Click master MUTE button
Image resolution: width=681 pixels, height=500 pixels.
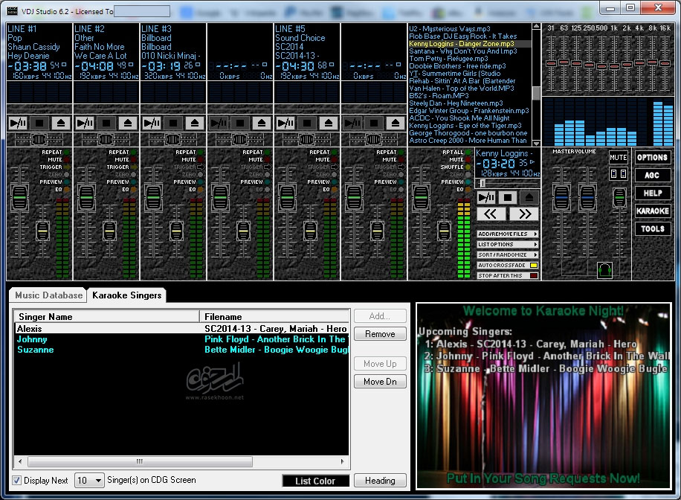point(618,158)
